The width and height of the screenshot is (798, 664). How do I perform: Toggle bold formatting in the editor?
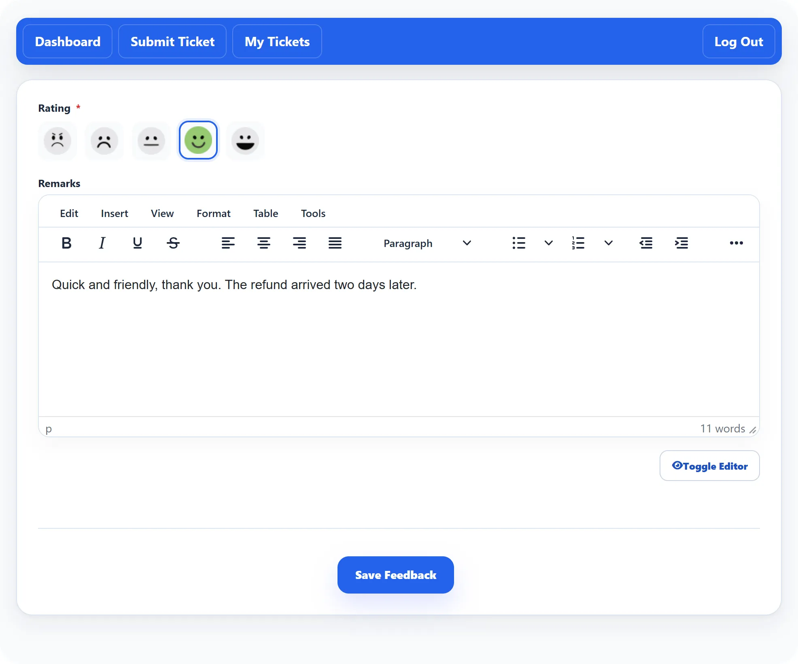click(66, 243)
